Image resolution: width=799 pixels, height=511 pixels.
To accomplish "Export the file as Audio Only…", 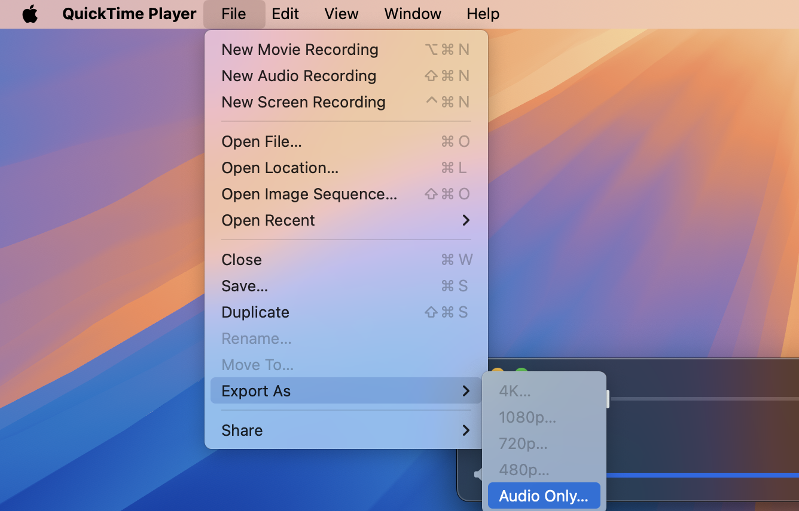I will coord(544,496).
